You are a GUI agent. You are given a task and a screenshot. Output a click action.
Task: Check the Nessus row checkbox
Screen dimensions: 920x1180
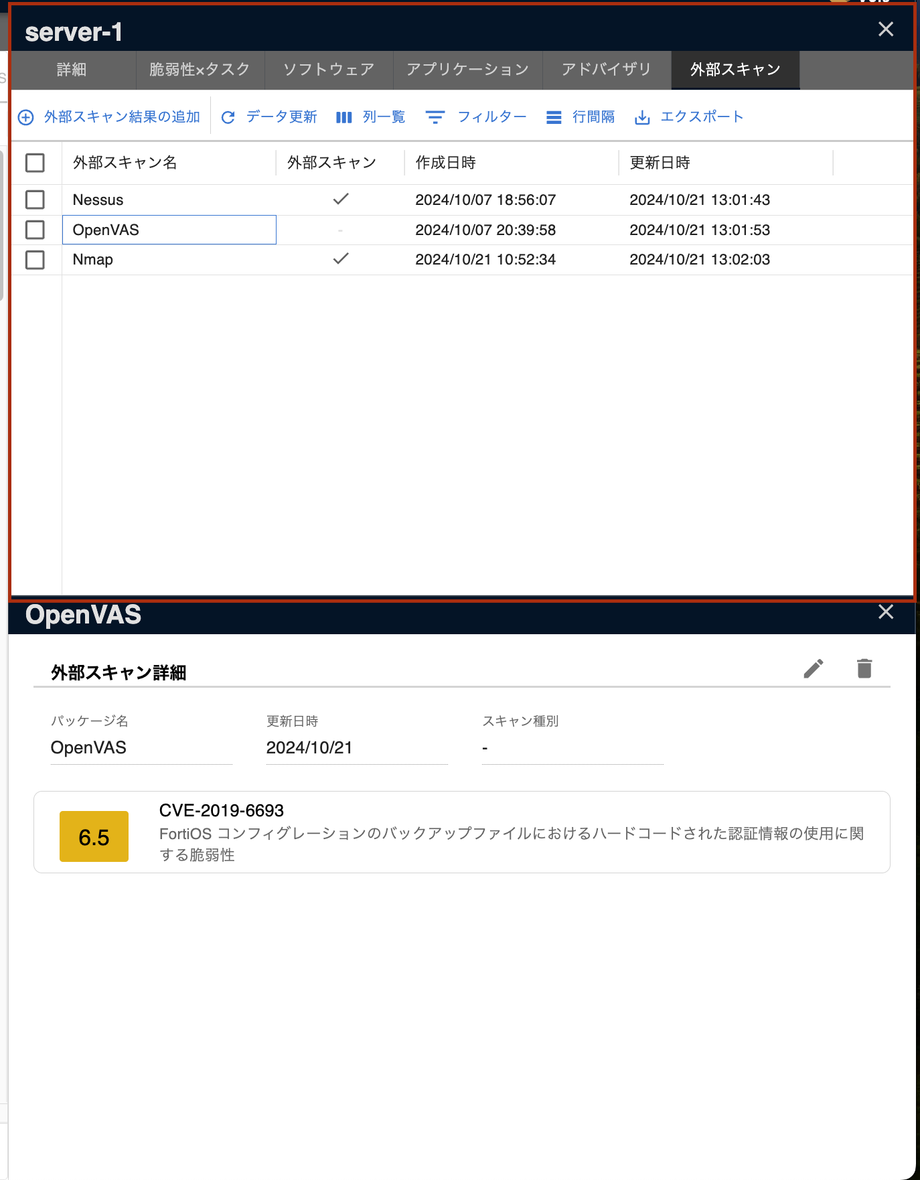(x=35, y=200)
